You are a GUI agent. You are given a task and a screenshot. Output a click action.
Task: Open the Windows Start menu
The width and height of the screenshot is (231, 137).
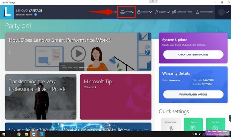pyautogui.click(x=4, y=134)
